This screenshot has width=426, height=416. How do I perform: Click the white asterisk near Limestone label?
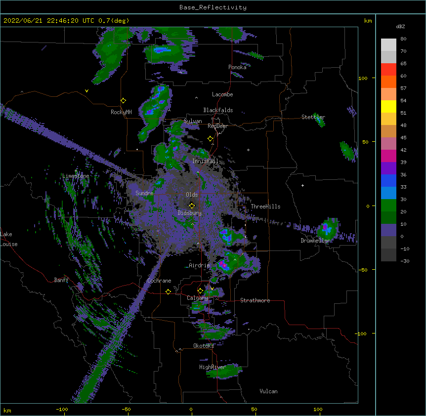[x=76, y=171]
